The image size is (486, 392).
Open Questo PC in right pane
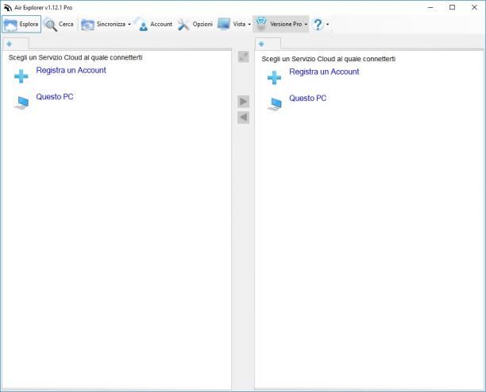coord(307,99)
